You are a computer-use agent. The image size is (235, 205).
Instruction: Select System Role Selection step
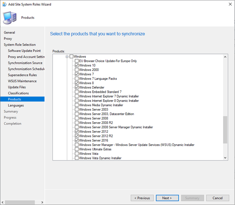pyautogui.click(x=20, y=45)
